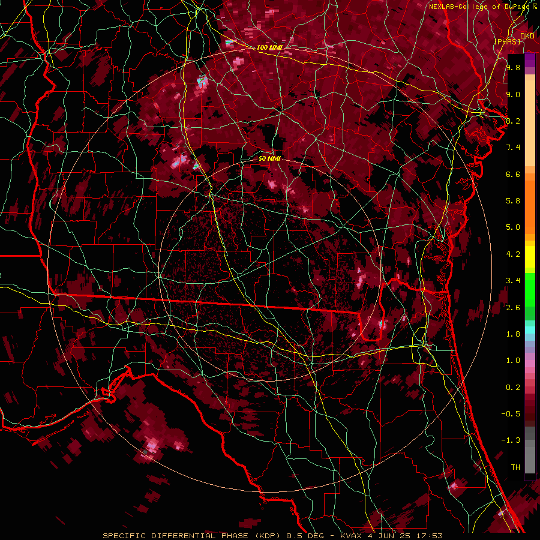The width and height of the screenshot is (540, 540).
Task: Click the [PHAS] units label
Action: pyautogui.click(x=507, y=41)
